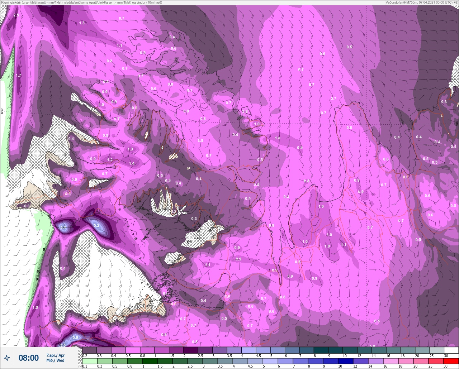Click the '7.apr./ Apr' date label
The height and width of the screenshot is (369, 459).
tap(56, 355)
